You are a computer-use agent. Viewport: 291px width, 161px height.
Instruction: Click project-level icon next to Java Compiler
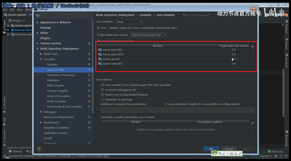coord(89,70)
